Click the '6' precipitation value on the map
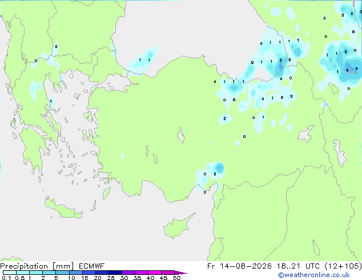The image size is (362, 280). [x=347, y=70]
